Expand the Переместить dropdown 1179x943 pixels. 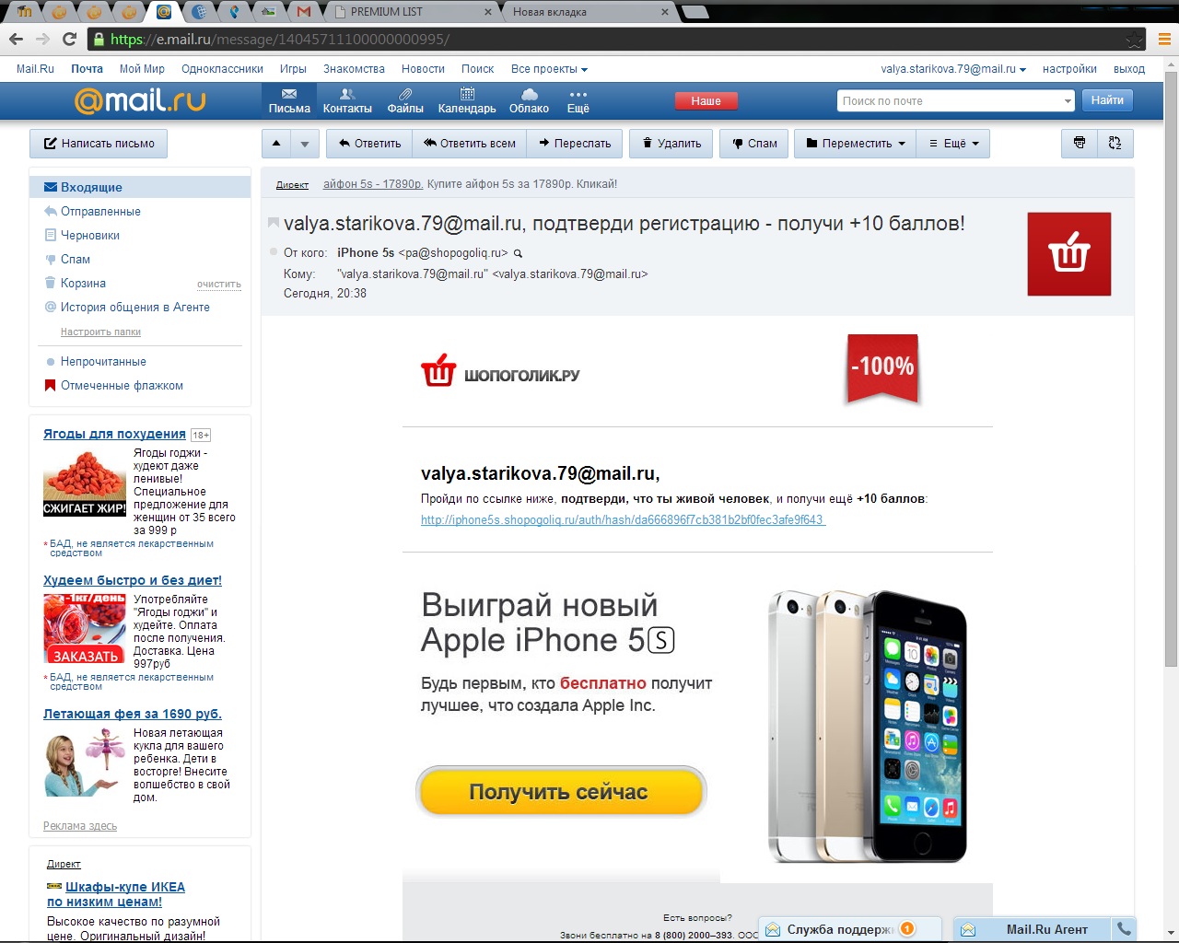(855, 143)
